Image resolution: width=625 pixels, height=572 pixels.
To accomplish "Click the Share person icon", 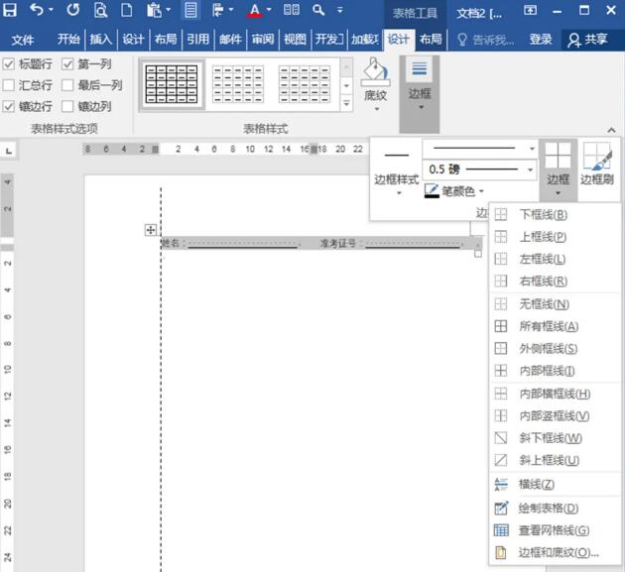I will 573,40.
